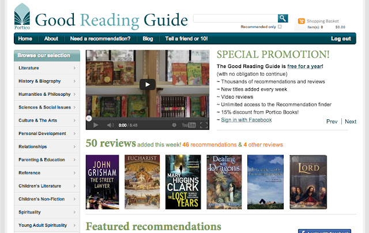The height and width of the screenshot is (233, 369).
Task: Open the Blog menu item
Action: pos(148,39)
